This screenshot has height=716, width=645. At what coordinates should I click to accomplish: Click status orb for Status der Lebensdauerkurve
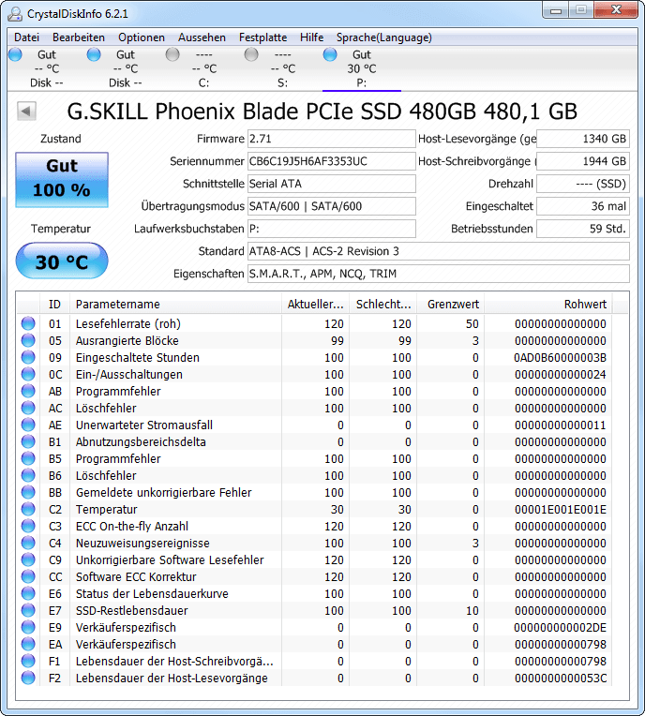coord(28,593)
